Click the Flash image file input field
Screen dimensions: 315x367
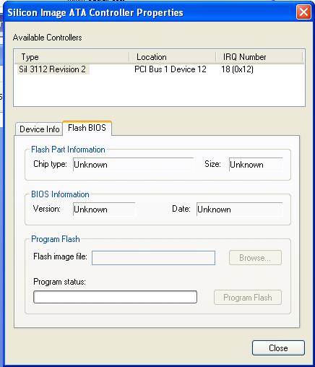(x=153, y=258)
